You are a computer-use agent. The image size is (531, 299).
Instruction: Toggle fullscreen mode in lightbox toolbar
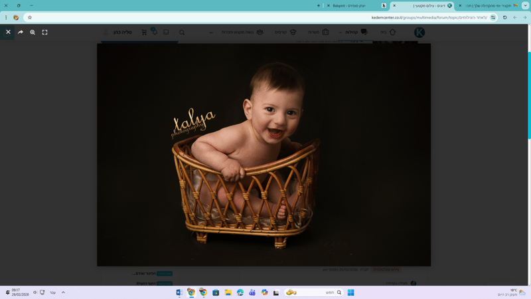(44, 32)
